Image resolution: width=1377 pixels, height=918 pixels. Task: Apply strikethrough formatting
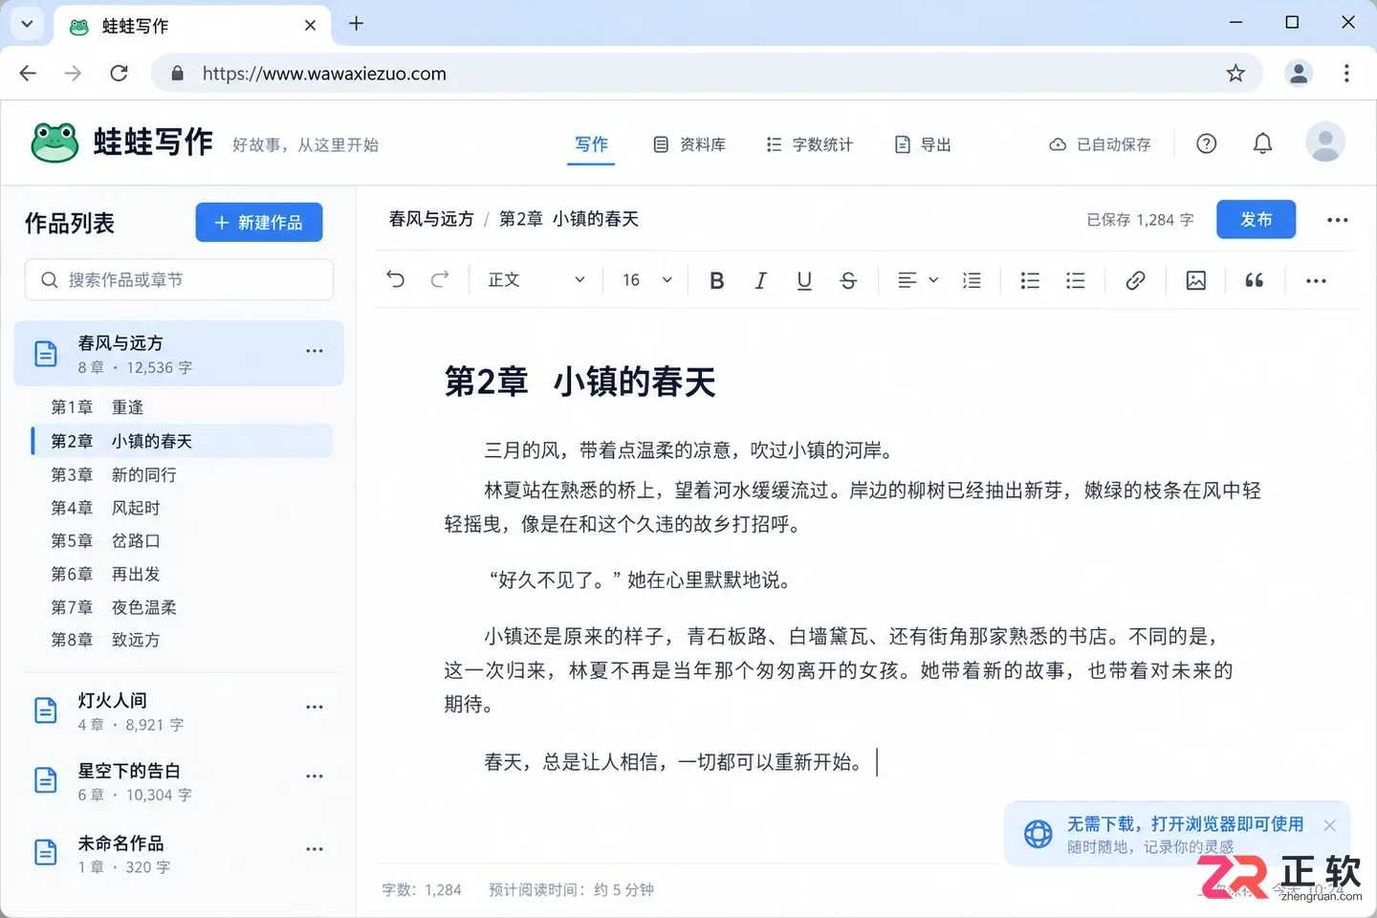[848, 280]
